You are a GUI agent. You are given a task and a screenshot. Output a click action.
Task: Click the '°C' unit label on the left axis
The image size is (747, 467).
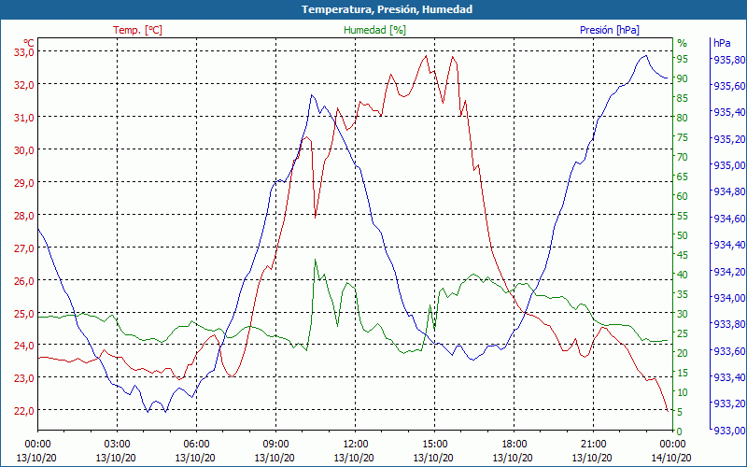[29, 42]
